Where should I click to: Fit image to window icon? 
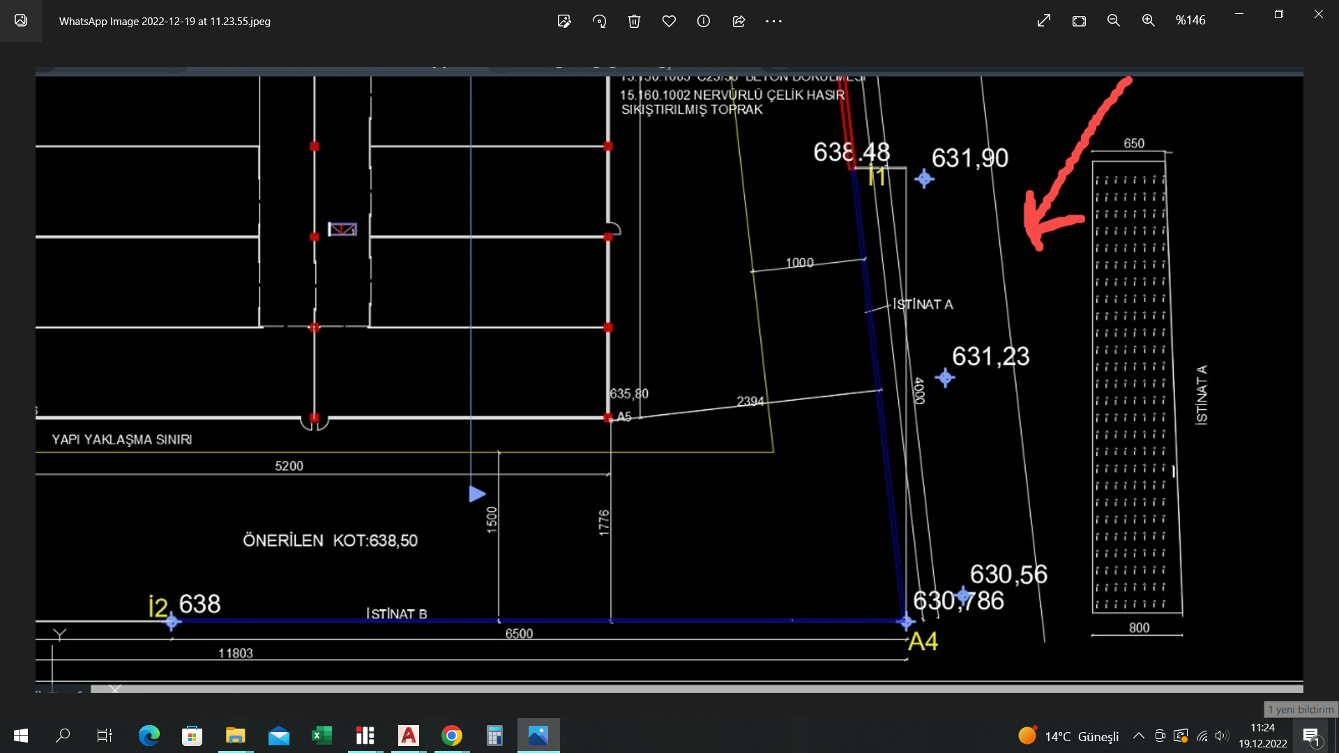pos(1079,21)
